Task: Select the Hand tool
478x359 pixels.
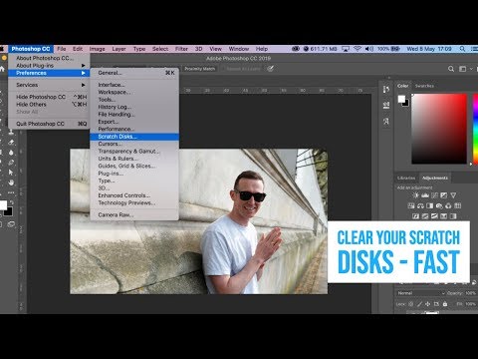Action: point(11,182)
